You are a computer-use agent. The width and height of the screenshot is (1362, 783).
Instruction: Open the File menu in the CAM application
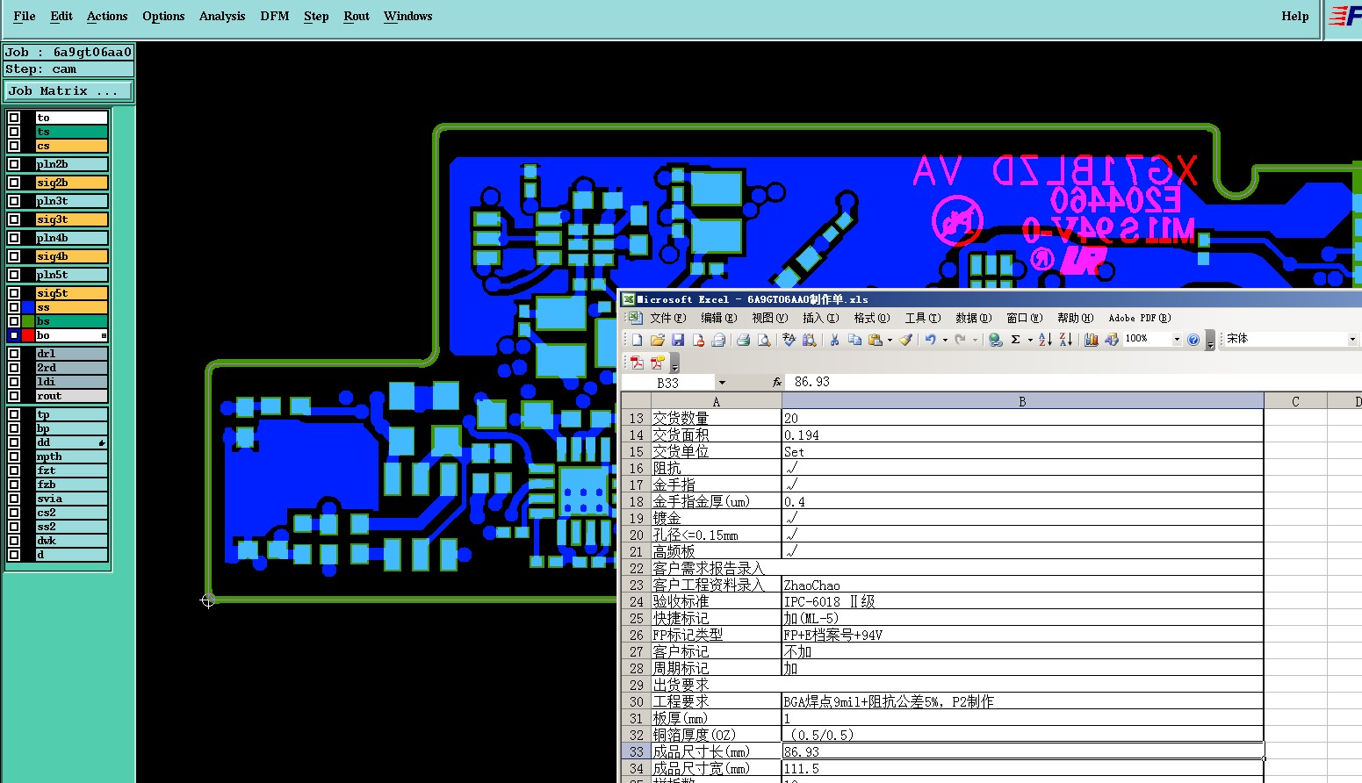click(25, 16)
